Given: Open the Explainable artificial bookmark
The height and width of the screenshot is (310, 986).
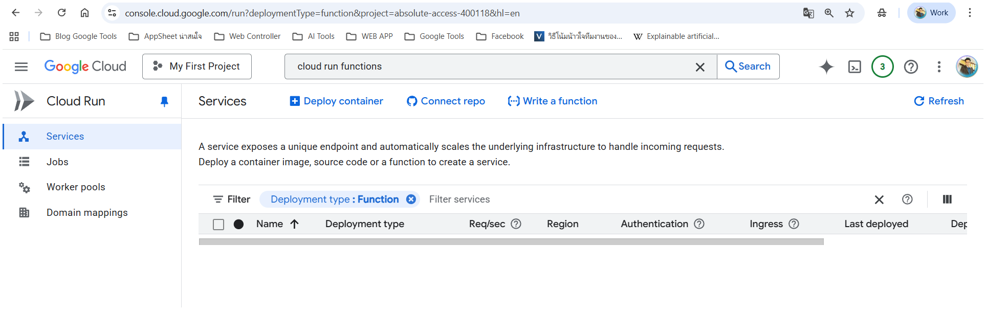Looking at the screenshot, I should point(676,36).
